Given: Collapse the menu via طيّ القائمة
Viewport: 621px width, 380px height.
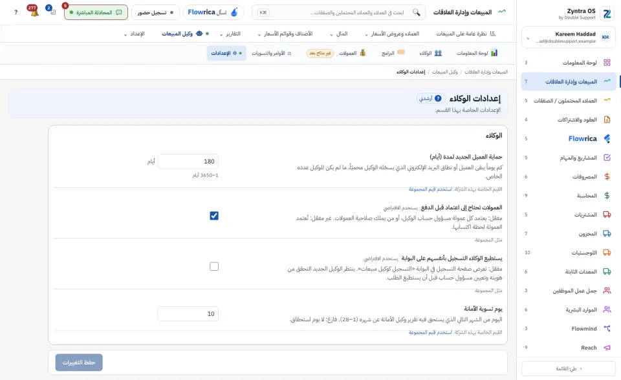Looking at the screenshot, I should point(569,368).
